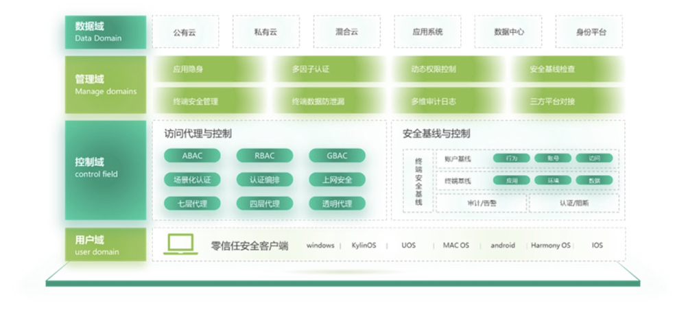Click the 零信任安全客户端 title
The height and width of the screenshot is (310, 686).
pos(250,246)
